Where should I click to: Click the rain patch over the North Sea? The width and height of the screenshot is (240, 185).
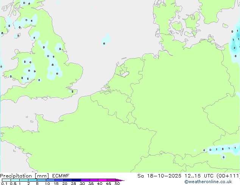pyautogui.click(x=106, y=39)
